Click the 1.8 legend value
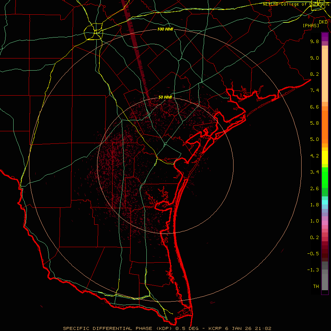 314,205
